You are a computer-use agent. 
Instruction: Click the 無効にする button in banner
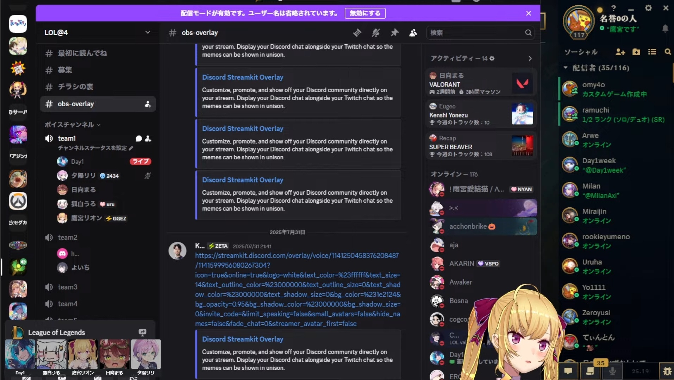(x=365, y=13)
